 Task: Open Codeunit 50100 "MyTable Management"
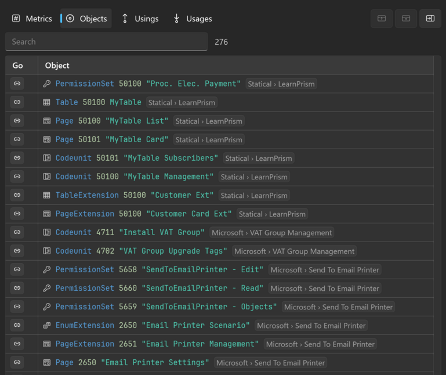[x=135, y=176]
